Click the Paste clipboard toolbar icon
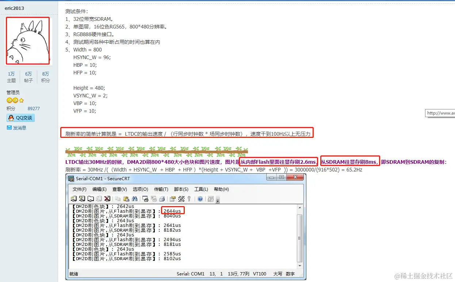Image resolution: width=455 pixels, height=282 pixels. [126, 199]
